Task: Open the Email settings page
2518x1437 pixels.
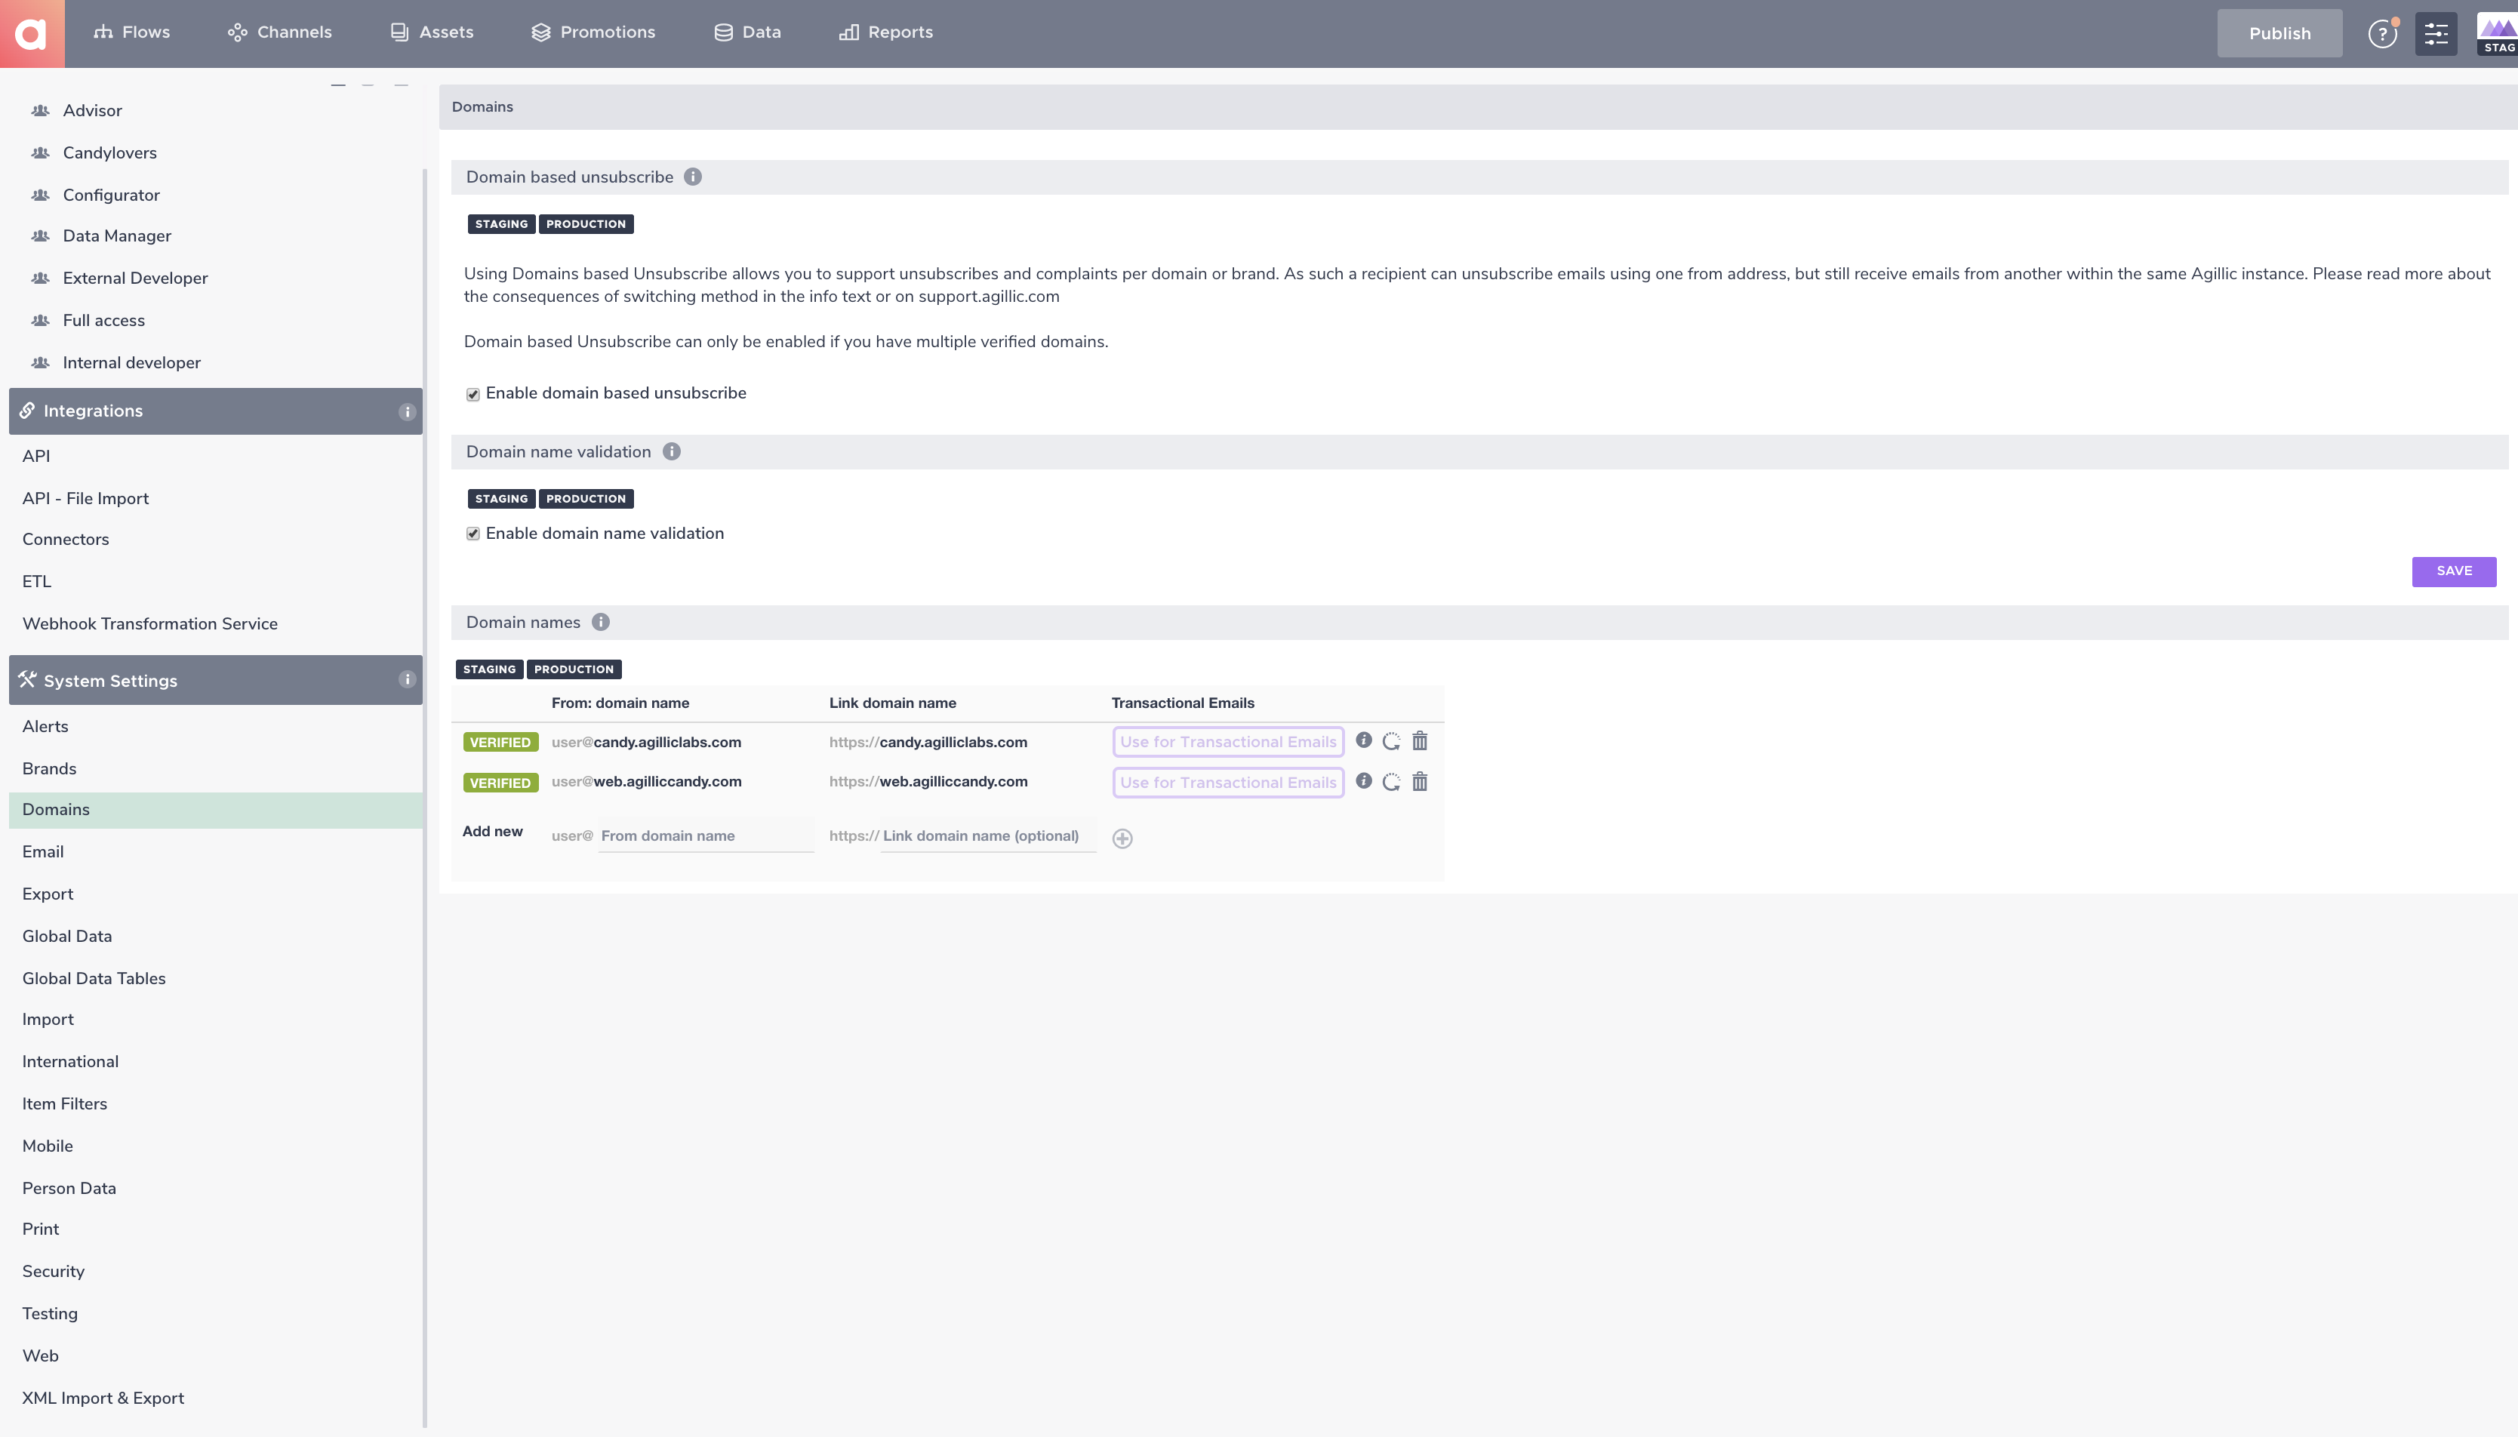Action: 44,852
